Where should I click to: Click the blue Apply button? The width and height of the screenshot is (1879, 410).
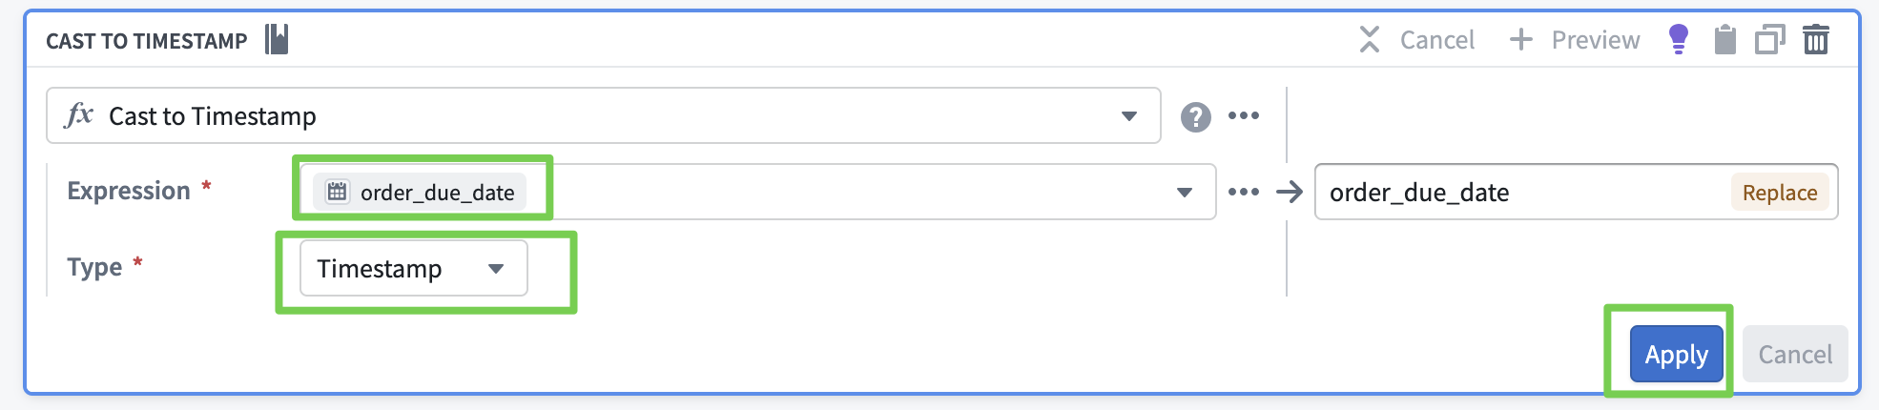pyautogui.click(x=1676, y=354)
